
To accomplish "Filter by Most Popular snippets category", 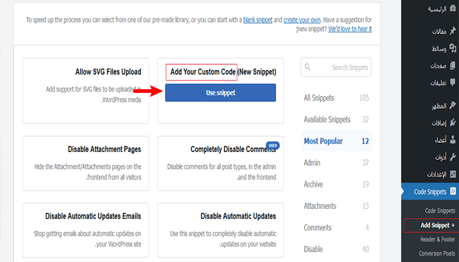I will pyautogui.click(x=323, y=140).
